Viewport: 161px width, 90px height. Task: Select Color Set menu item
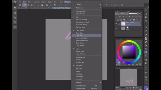click(x=87, y=35)
